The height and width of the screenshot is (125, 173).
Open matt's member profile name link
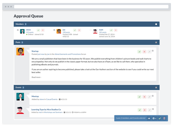click(x=101, y=30)
